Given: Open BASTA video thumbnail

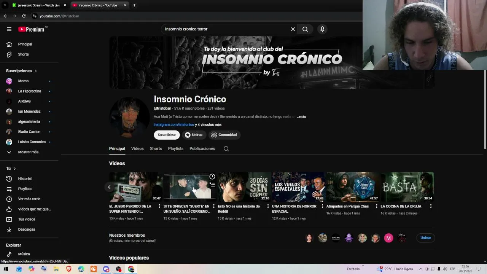Looking at the screenshot, I should pyautogui.click(x=407, y=187).
